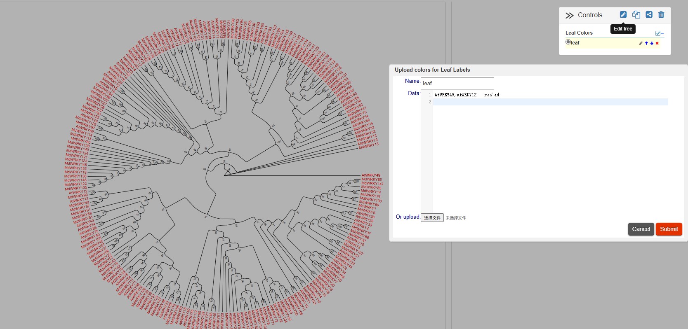Click the choose file upload button
The width and height of the screenshot is (688, 329).
(432, 218)
